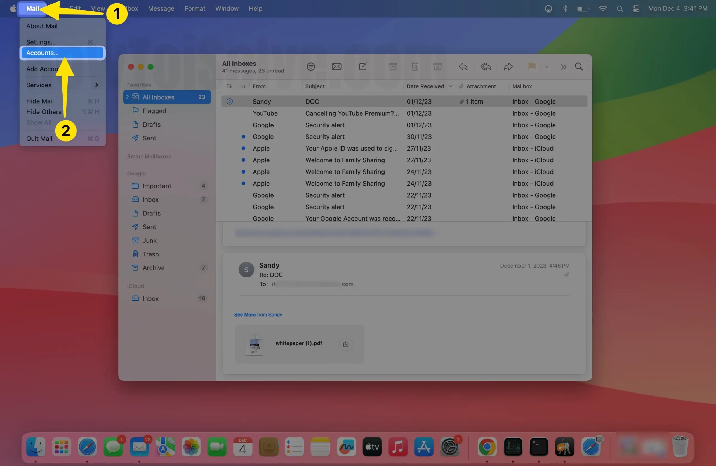Toggle the filter messages icon
This screenshot has height=466, width=716.
tap(311, 67)
